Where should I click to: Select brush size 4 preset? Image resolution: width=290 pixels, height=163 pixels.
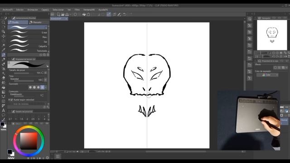pos(44,118)
